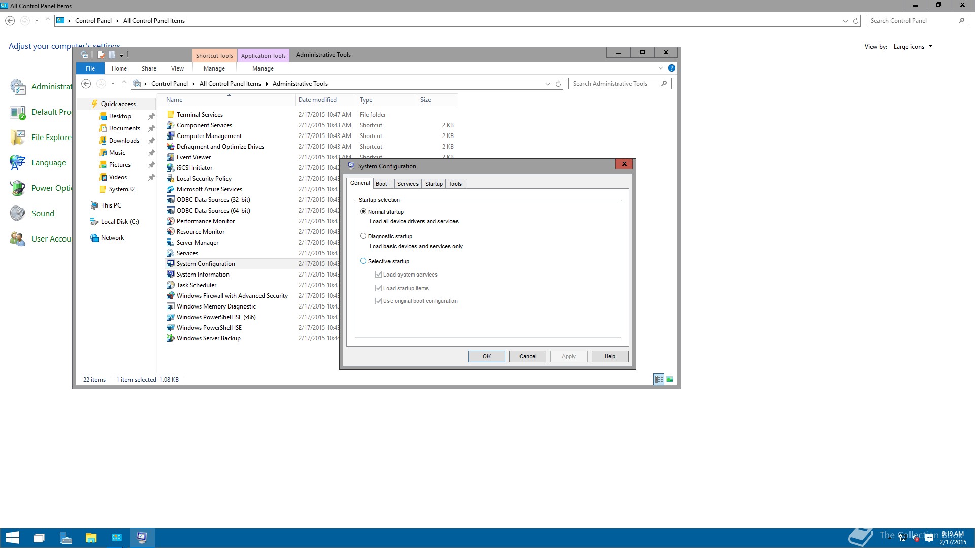Screen dimensions: 975x548
Task: Expand the Administrative Tools address history dropdown
Action: 548,84
